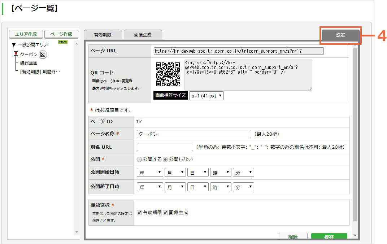The height and width of the screenshot is (244, 387).
Task: Click the QR code img tag textarea
Action: coord(248,75)
